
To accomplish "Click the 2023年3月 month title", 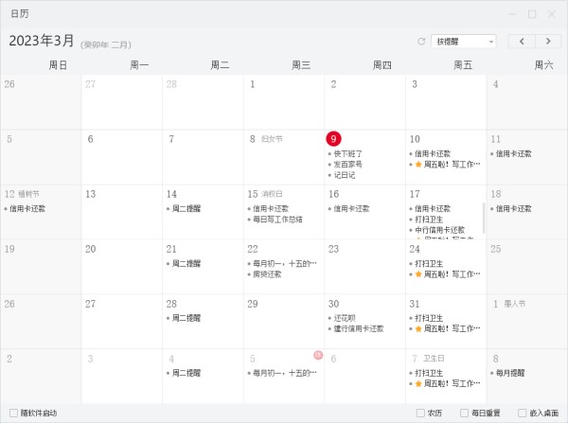I will click(x=42, y=41).
